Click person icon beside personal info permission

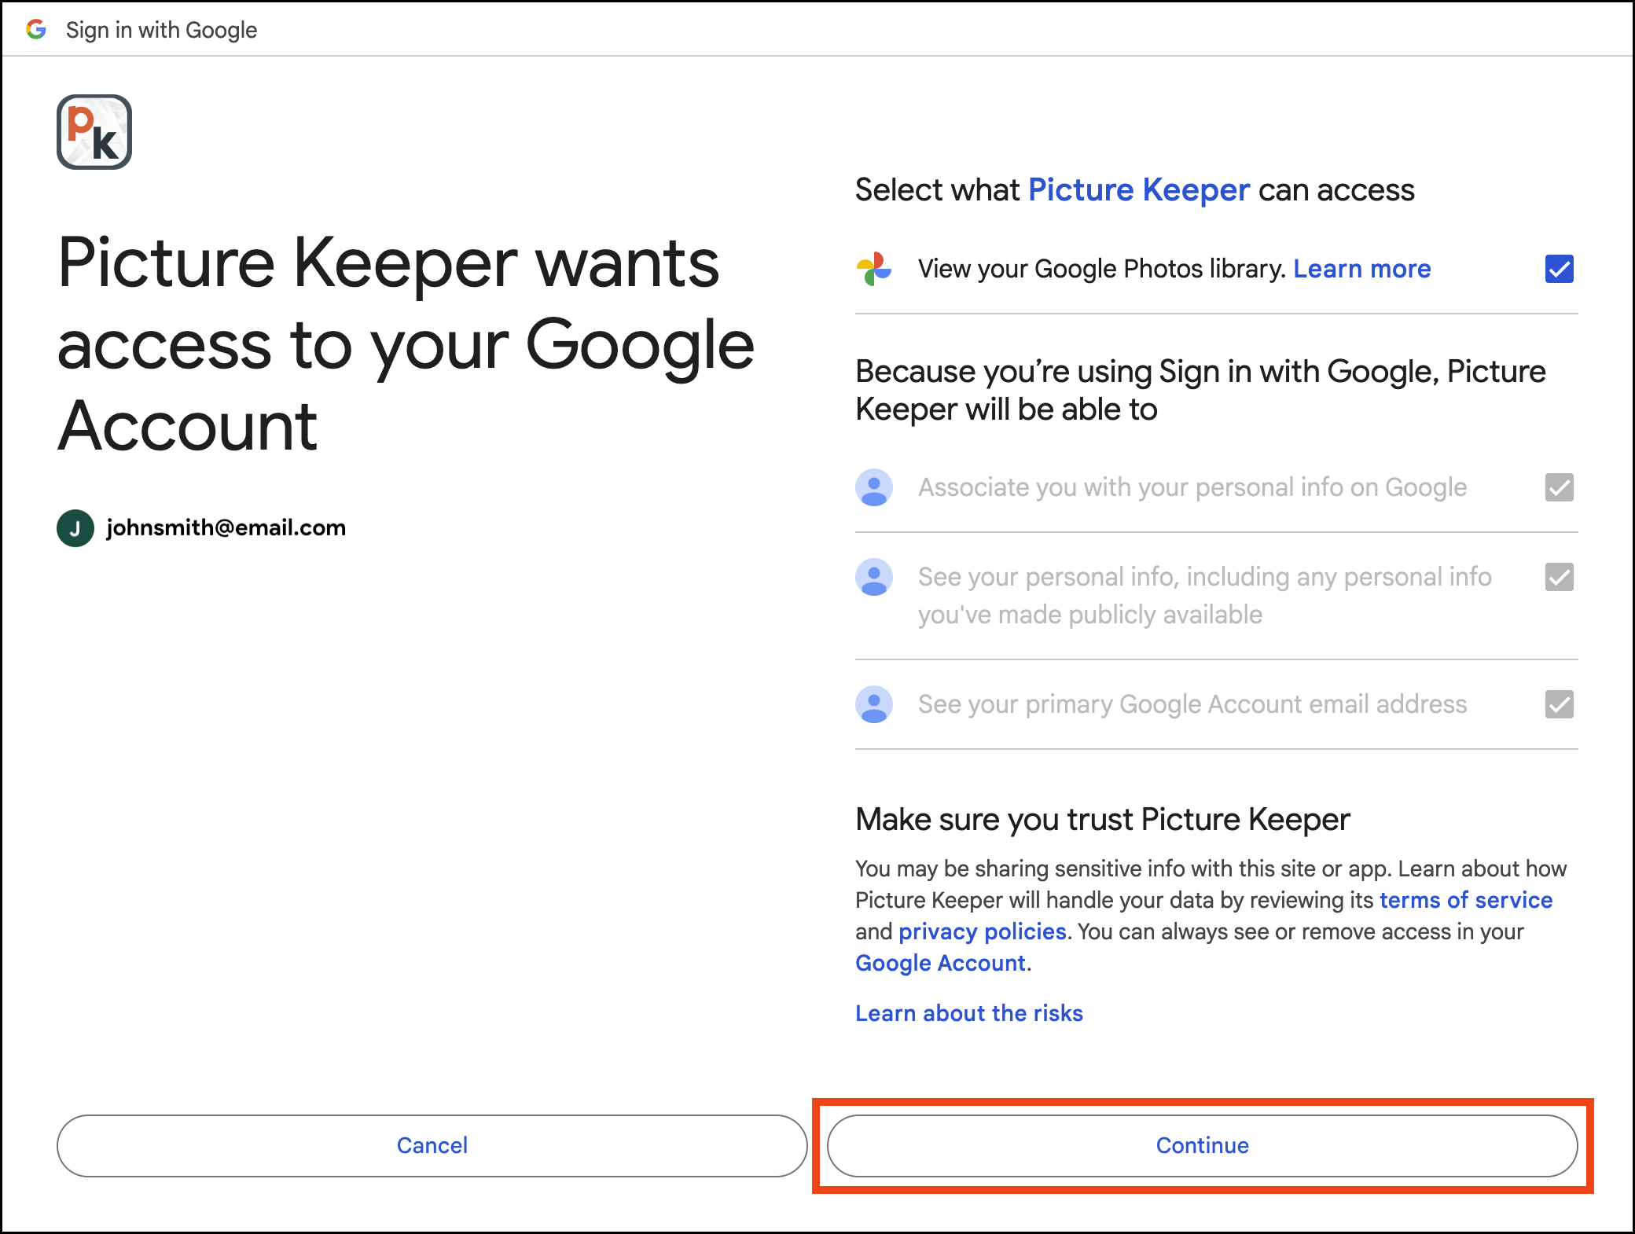(x=874, y=577)
